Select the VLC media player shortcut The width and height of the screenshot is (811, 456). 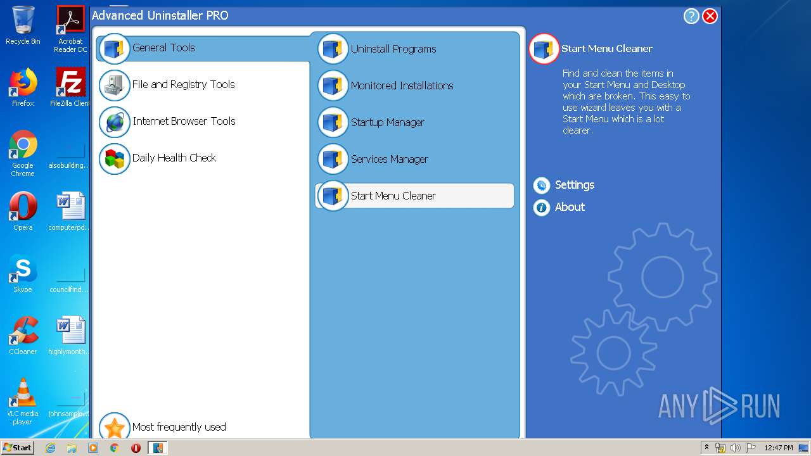coord(23,402)
